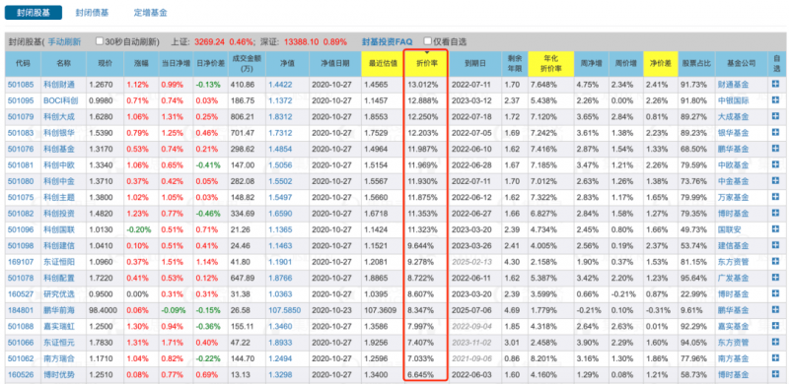Select 2025-07-06 maturity date cell

[x=475, y=310]
